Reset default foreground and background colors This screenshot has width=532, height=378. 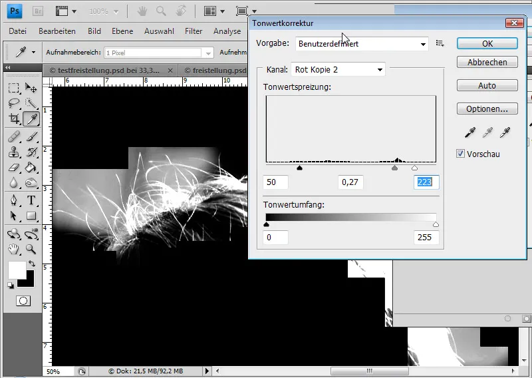pos(11,285)
